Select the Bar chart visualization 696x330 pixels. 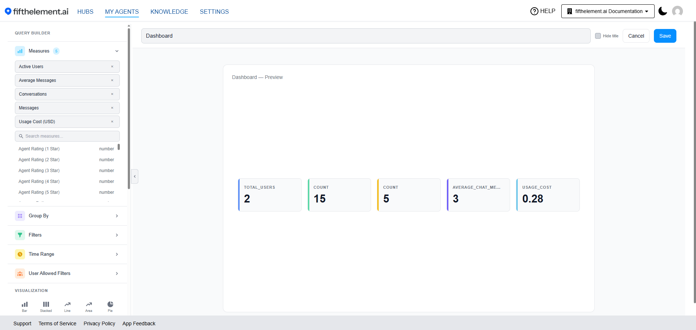click(25, 306)
